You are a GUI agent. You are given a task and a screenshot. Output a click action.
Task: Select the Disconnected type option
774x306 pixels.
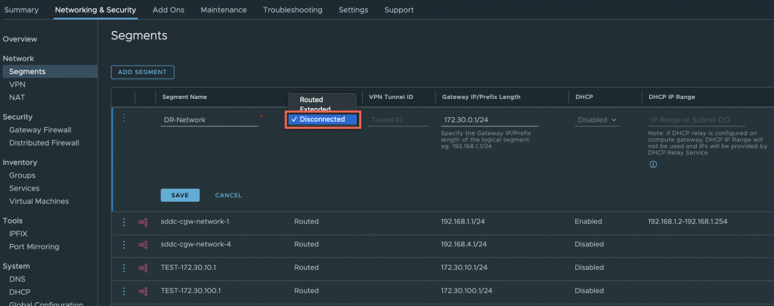322,119
